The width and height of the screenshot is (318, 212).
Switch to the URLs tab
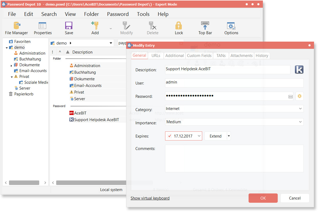(x=156, y=56)
